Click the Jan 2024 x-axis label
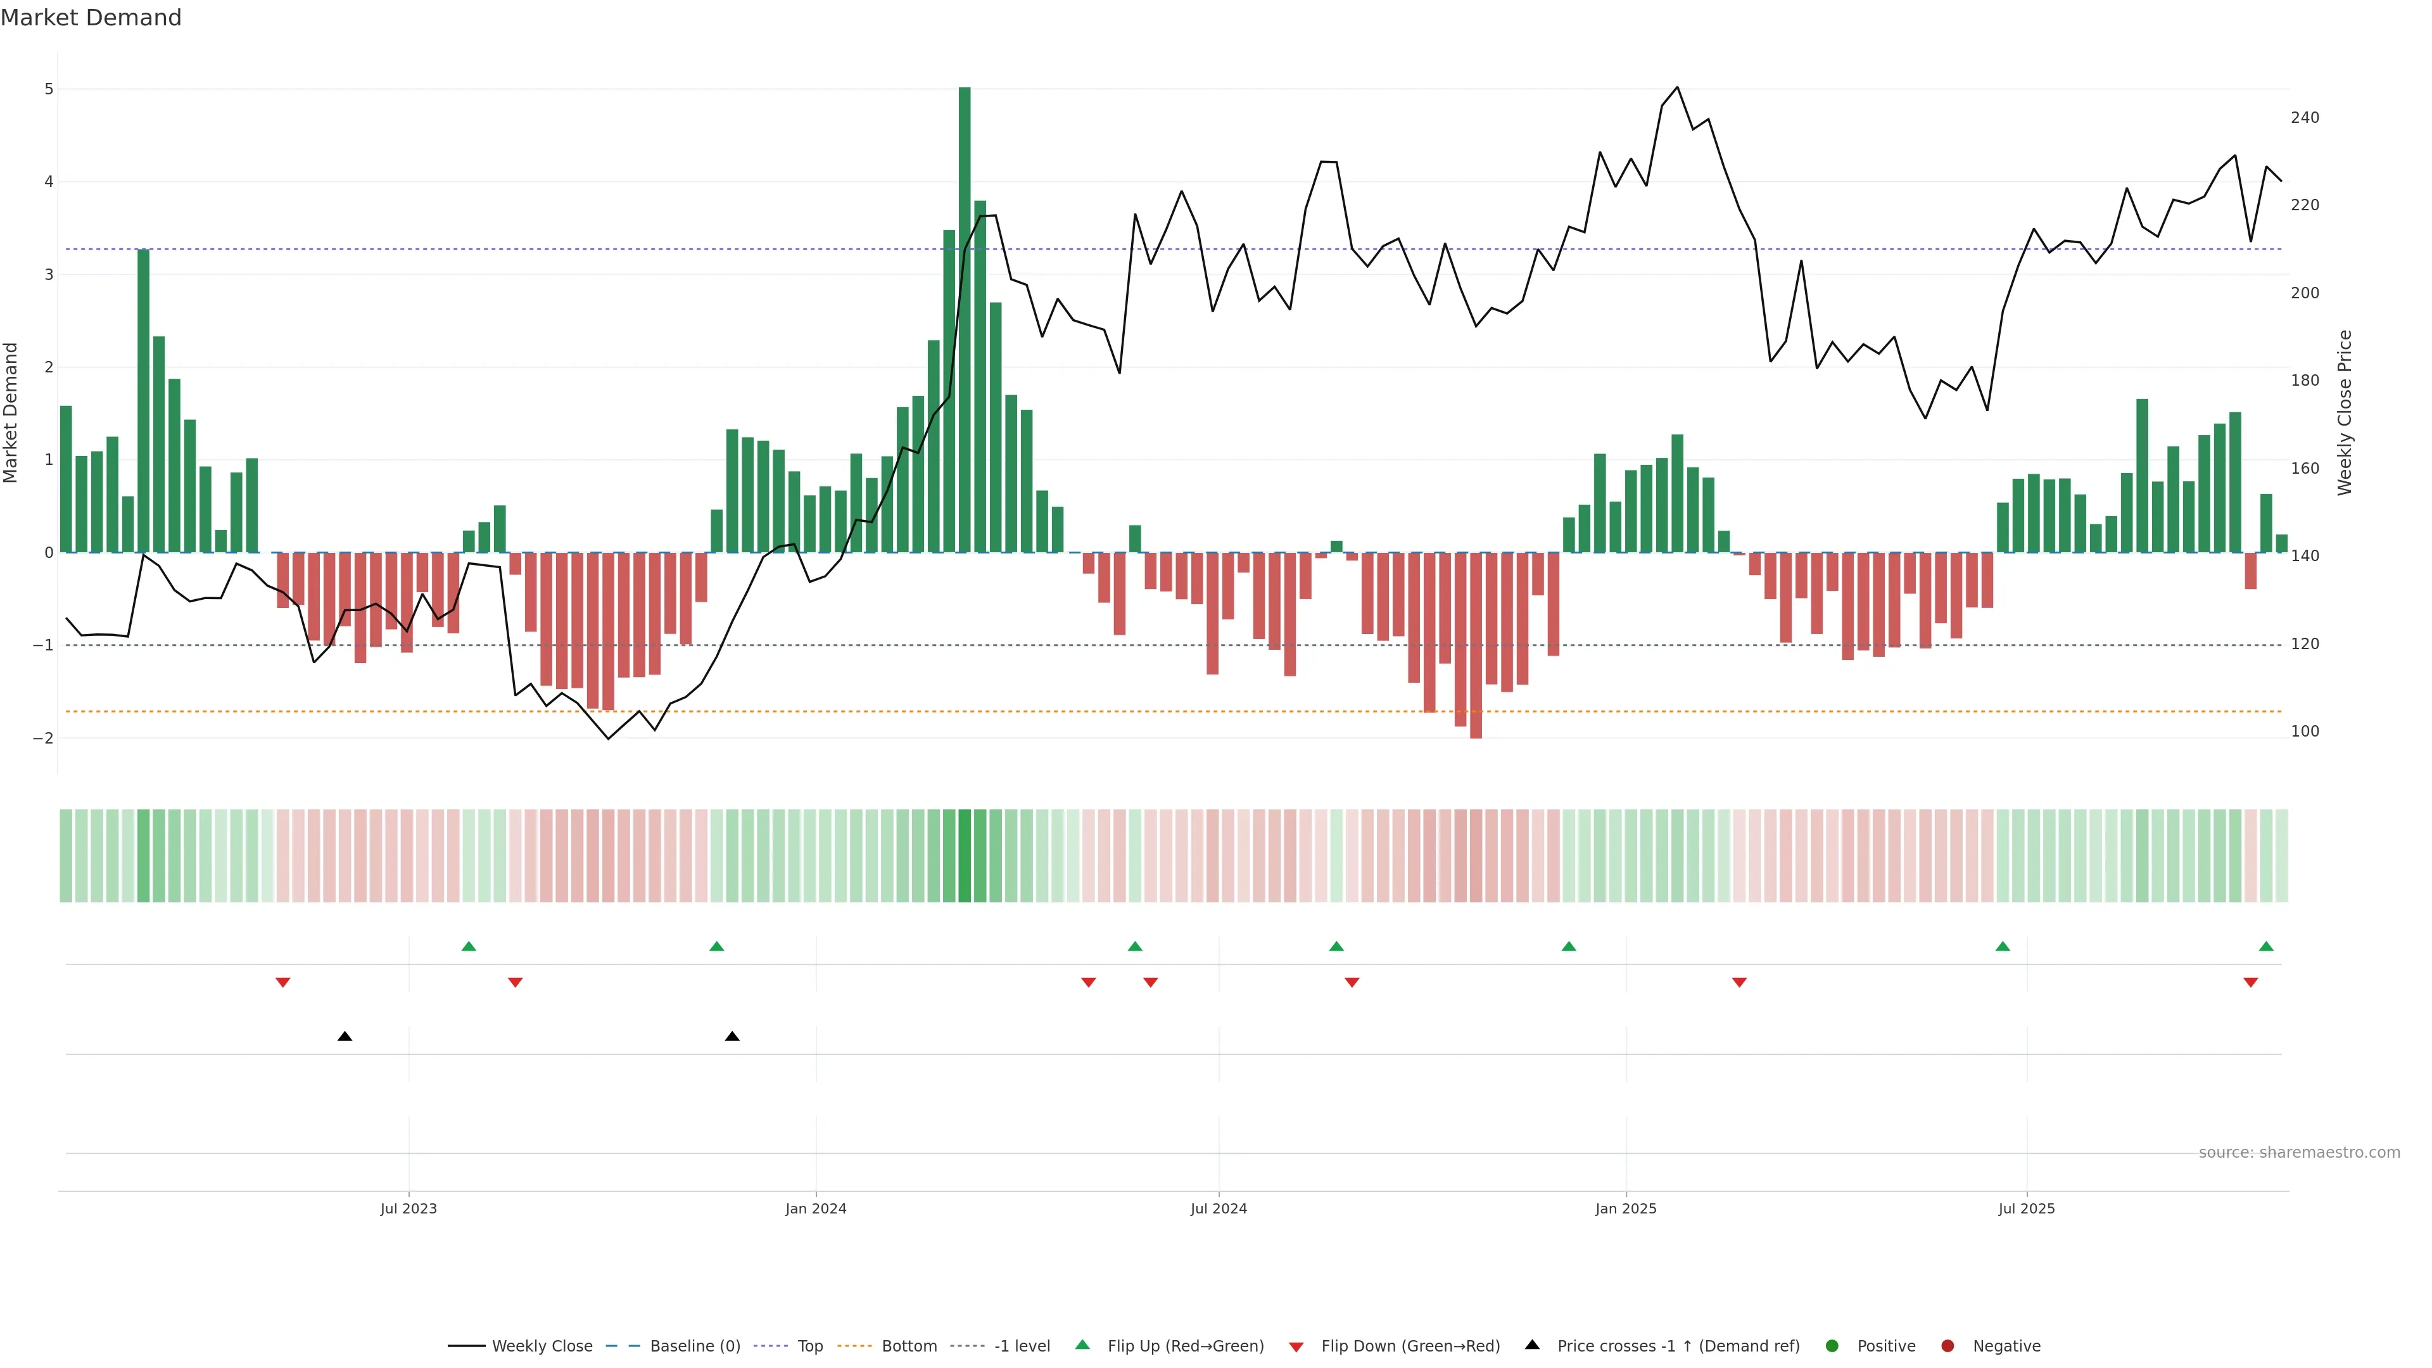This screenshot has height=1368, width=2432. 816,1208
